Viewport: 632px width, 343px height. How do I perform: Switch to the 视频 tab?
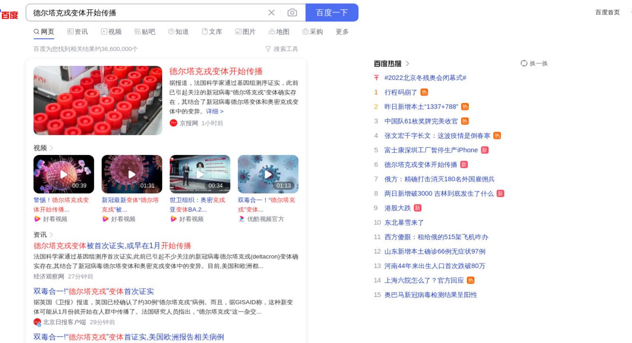coord(112,32)
